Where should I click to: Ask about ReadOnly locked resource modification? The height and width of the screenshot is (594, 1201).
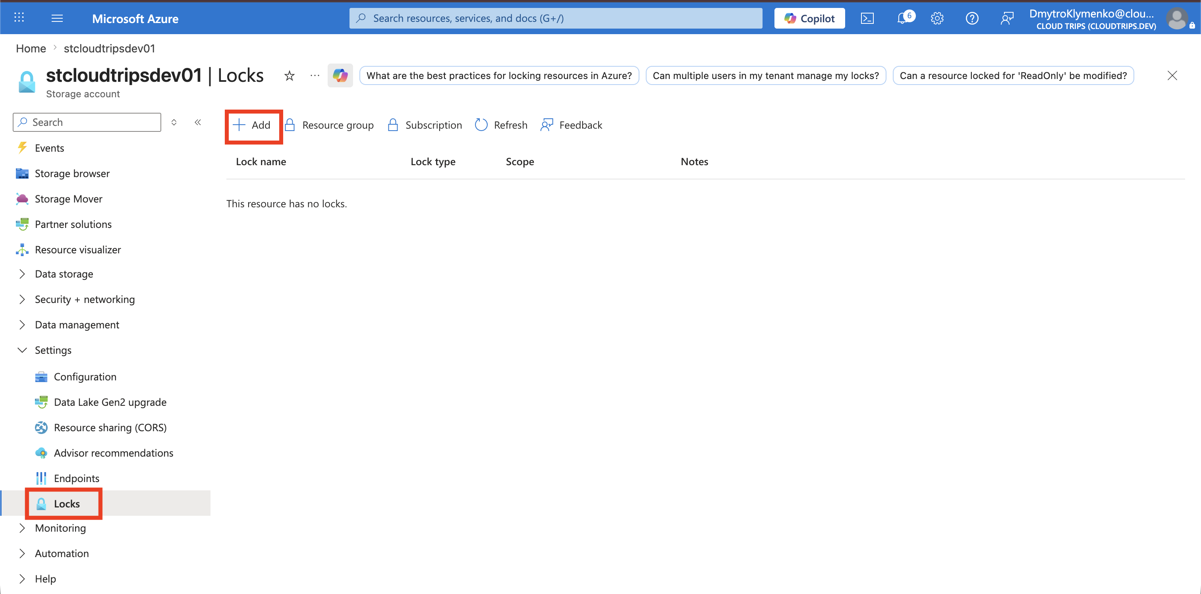[1013, 75]
